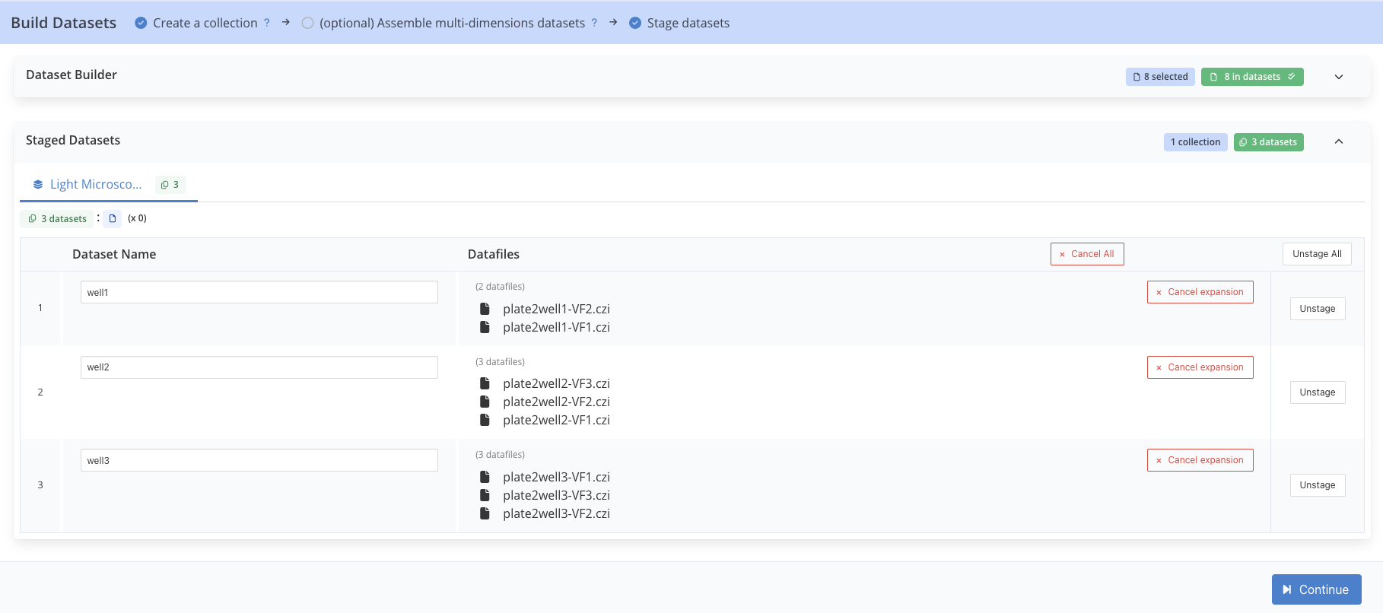Collapse the Staged Datasets panel
1383x613 pixels.
point(1339,141)
